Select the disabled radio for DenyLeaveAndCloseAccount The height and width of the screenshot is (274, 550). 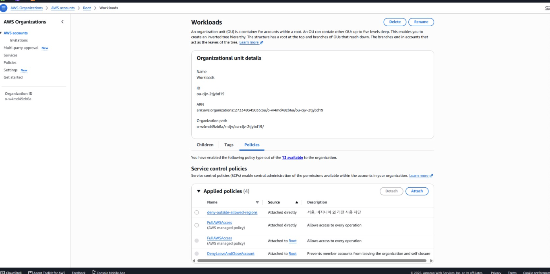(196, 253)
